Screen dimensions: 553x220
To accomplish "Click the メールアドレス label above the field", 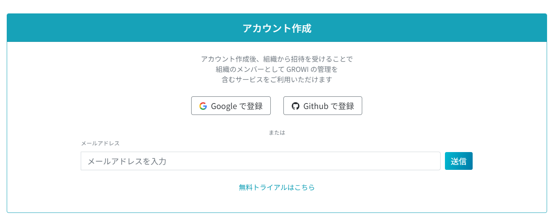I will 100,143.
